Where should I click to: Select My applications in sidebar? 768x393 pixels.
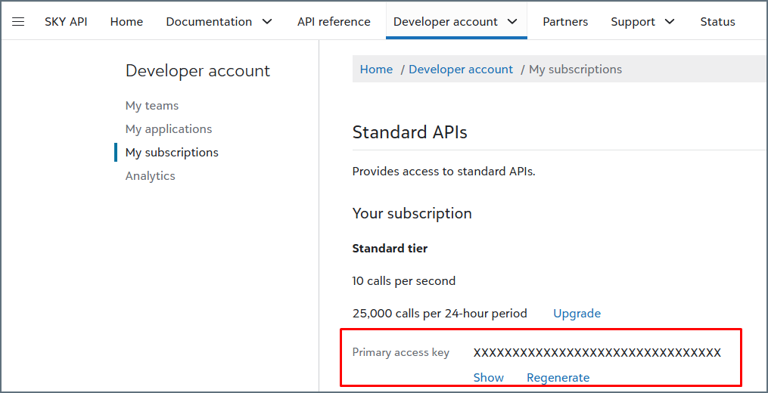point(169,129)
